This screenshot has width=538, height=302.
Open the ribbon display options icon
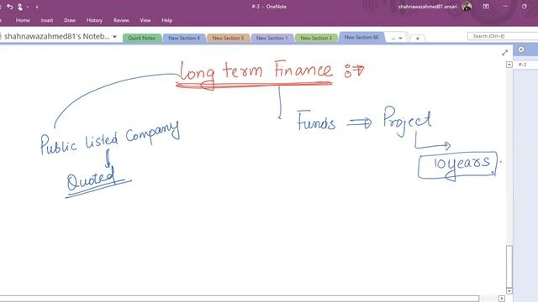(x=486, y=6)
